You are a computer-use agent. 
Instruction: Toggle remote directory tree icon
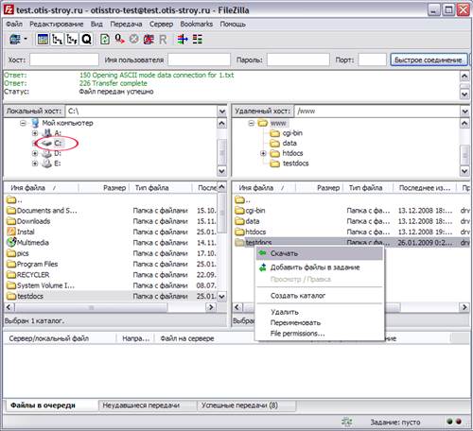[x=72, y=40]
